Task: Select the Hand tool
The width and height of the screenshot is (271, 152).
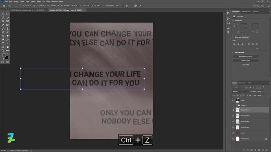Action: [x=8, y=47]
